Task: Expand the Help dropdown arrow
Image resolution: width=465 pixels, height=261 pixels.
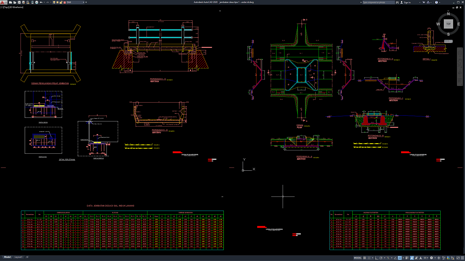Action: pos(440,2)
